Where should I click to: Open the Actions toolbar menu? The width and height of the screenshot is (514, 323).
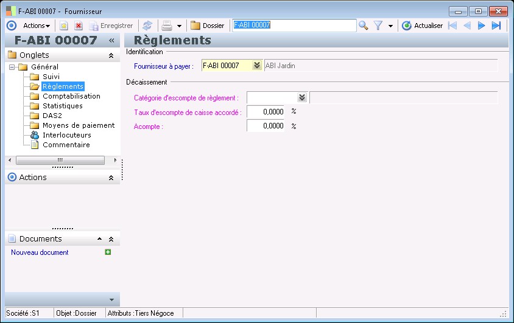(x=37, y=26)
